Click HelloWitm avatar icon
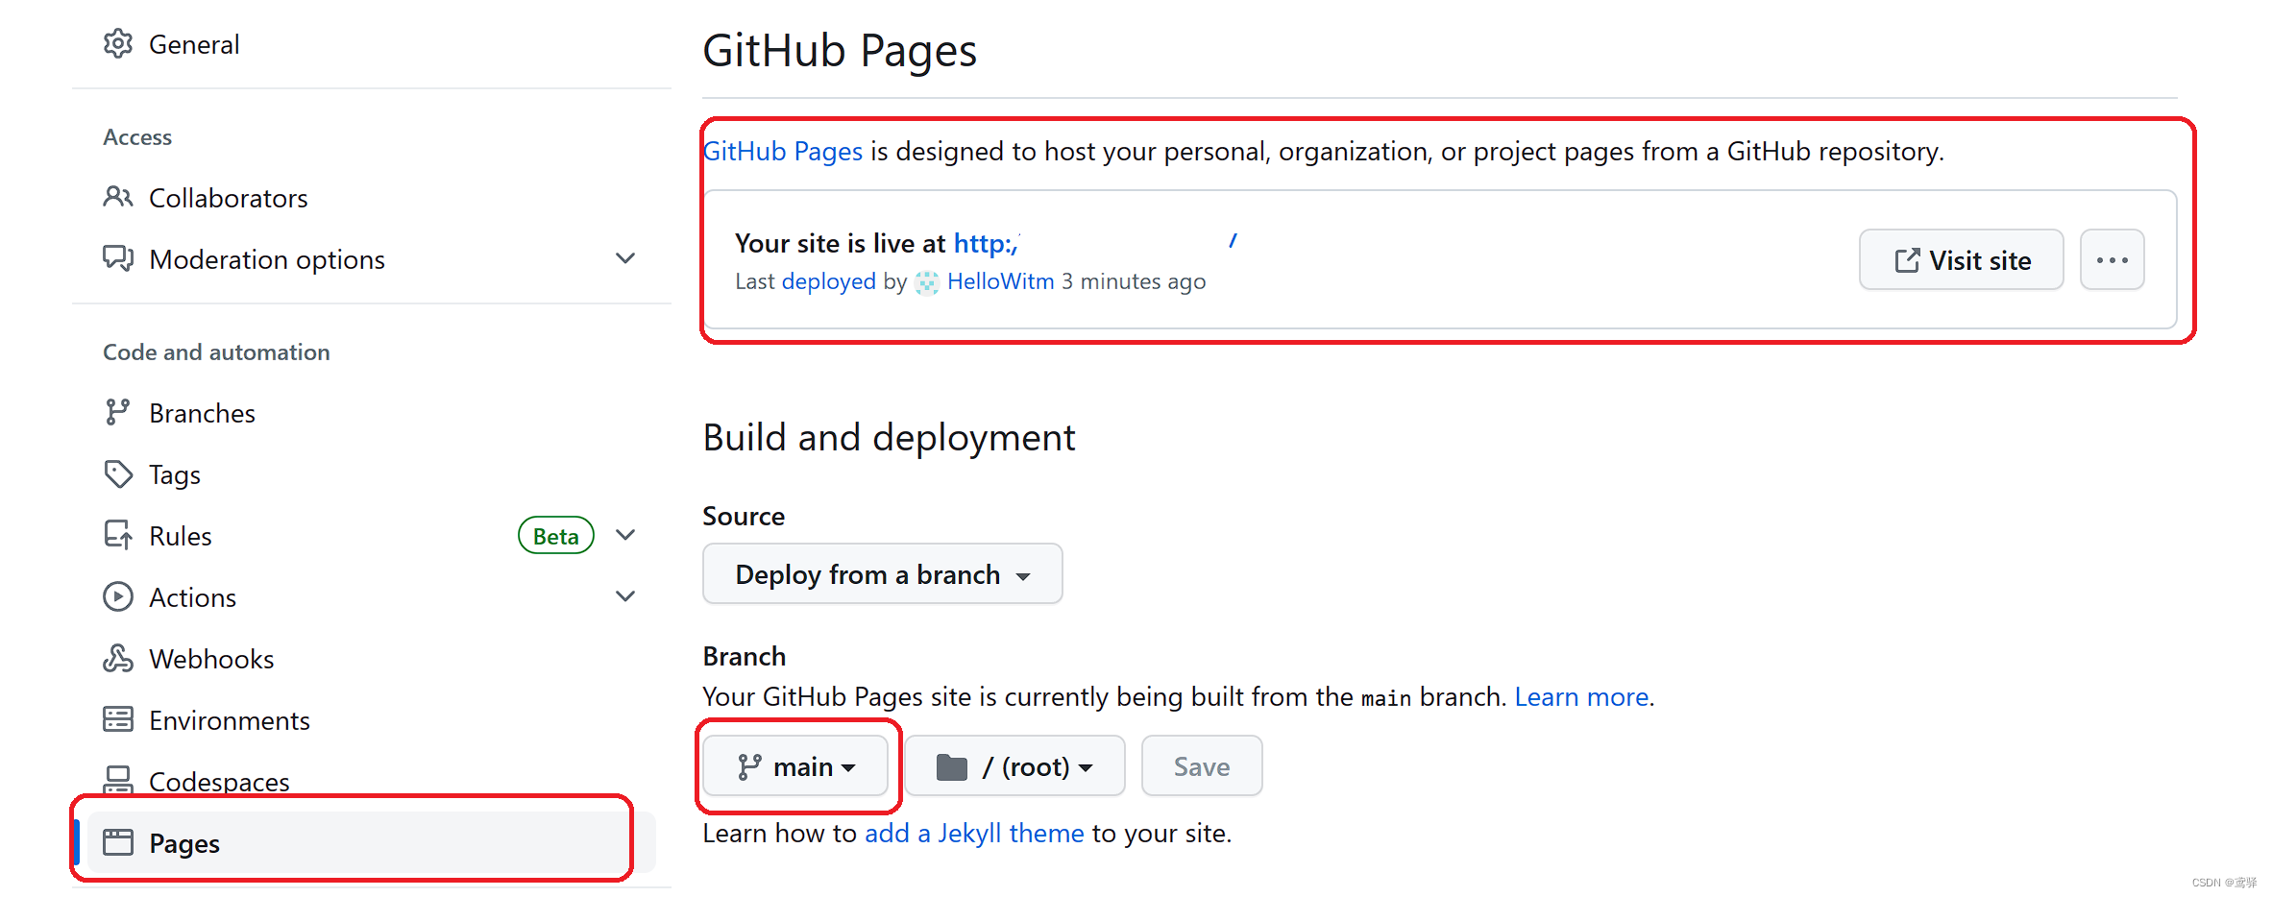This screenshot has height=897, width=2272. pos(926,282)
